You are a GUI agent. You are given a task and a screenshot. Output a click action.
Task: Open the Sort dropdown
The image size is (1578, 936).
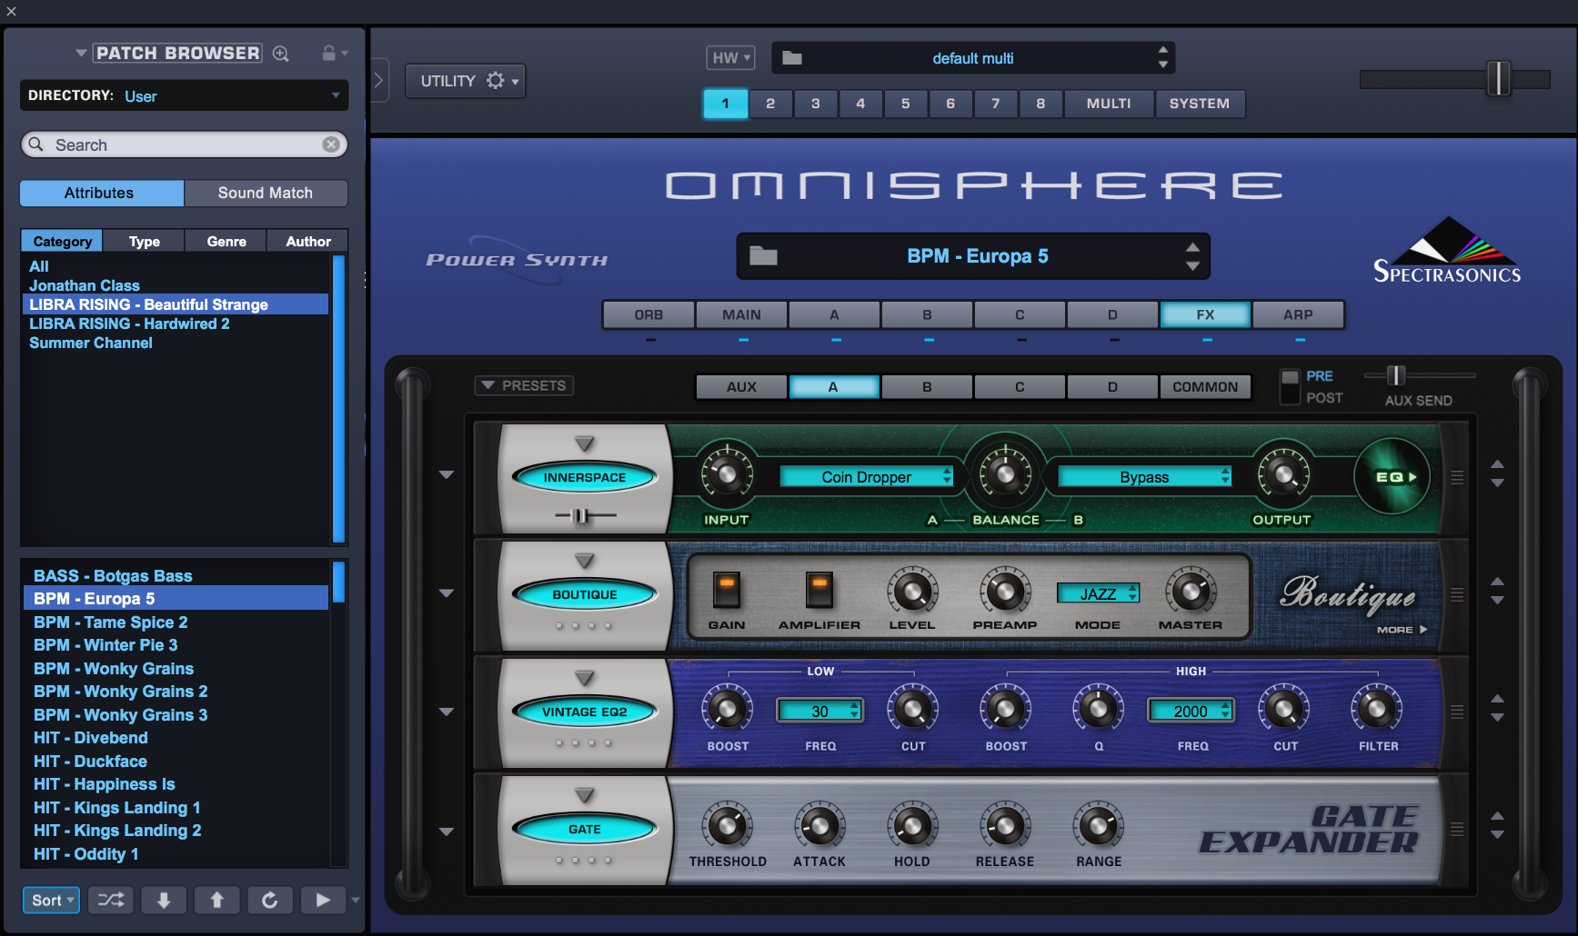pos(52,900)
